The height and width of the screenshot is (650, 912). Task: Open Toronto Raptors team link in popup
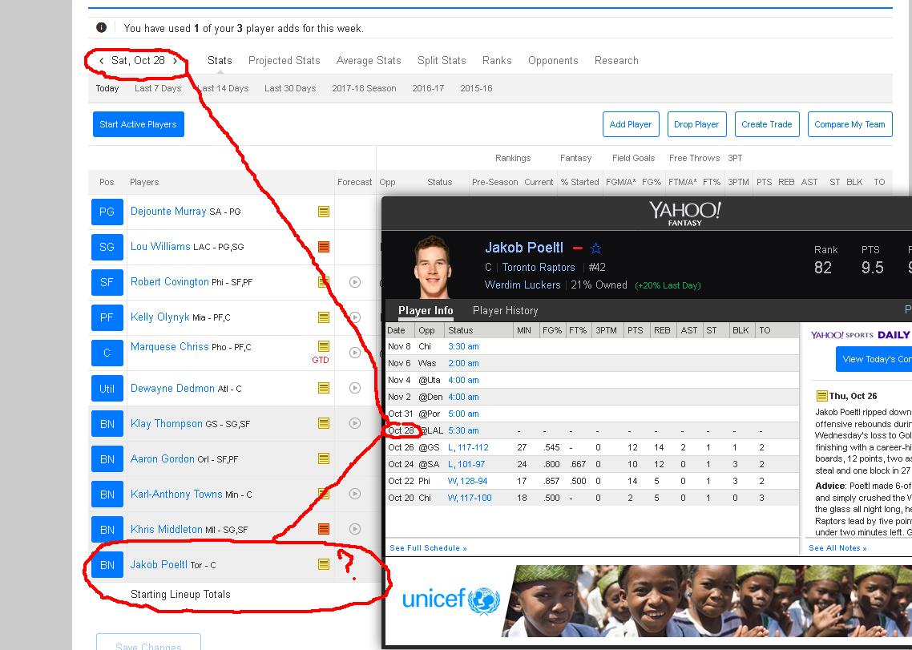[539, 267]
